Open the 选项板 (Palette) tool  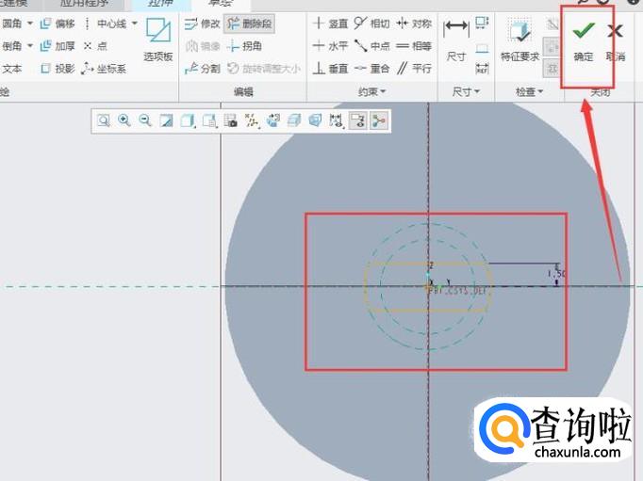(x=157, y=40)
